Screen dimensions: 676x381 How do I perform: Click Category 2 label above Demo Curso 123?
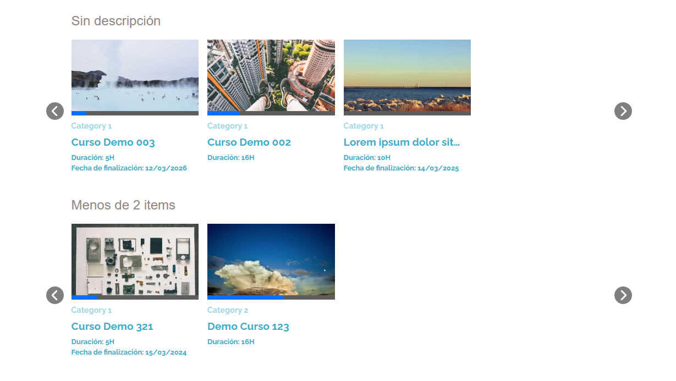[228, 310]
